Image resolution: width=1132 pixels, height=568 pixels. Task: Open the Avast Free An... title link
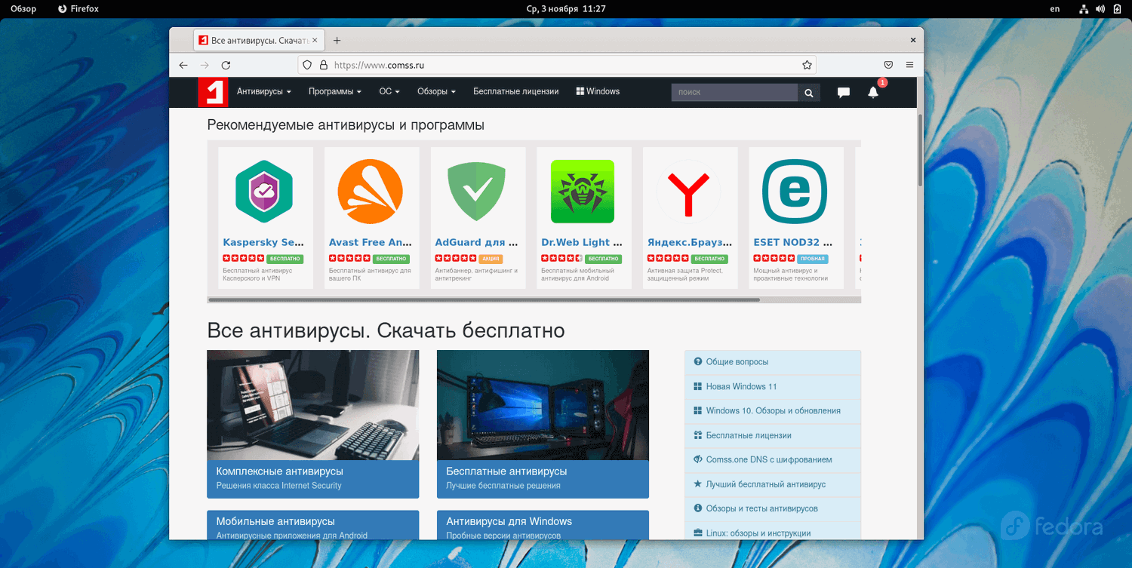tap(371, 243)
